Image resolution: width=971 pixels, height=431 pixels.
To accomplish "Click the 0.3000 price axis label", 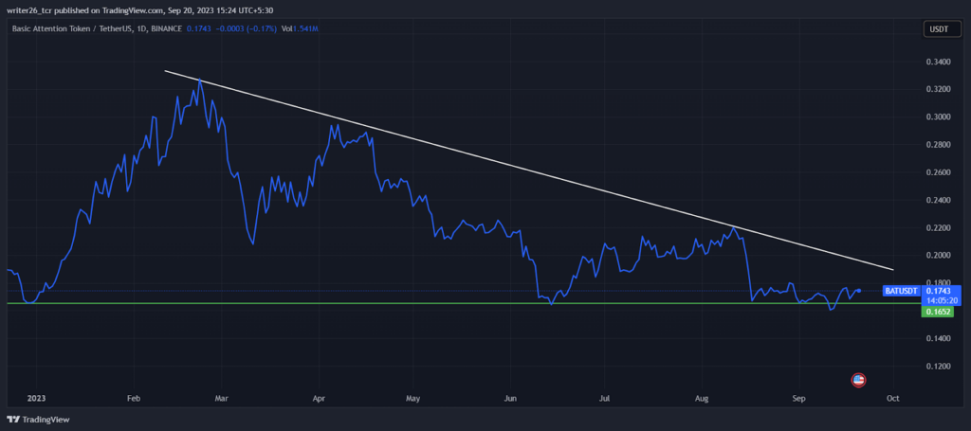I will (936, 117).
